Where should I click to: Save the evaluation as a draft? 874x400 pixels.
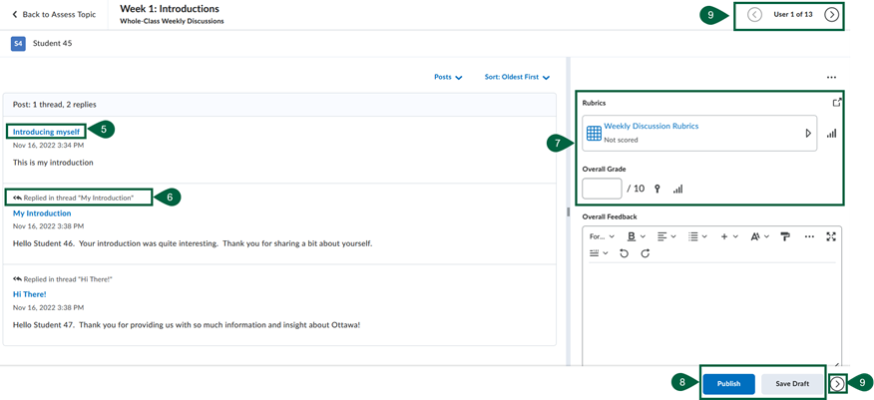pos(792,383)
